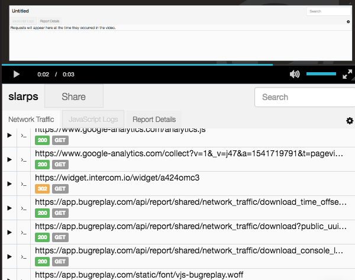Click GET badge of google-analytics collect request
This screenshot has width=355, height=280.
[x=60, y=165]
